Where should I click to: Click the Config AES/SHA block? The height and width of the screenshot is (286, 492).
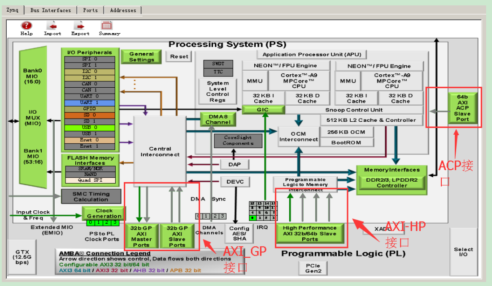click(x=239, y=233)
